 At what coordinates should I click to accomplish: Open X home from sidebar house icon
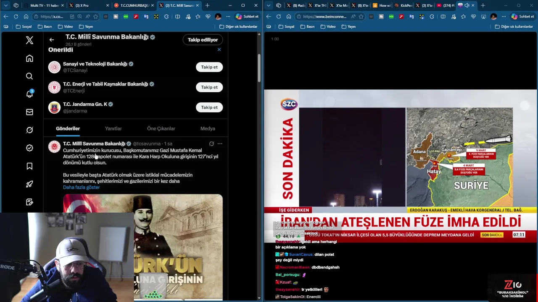click(x=29, y=58)
